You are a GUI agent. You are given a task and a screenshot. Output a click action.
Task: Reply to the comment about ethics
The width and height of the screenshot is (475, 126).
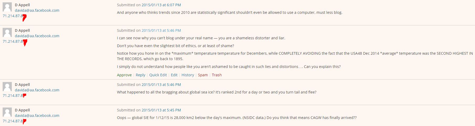point(140,75)
